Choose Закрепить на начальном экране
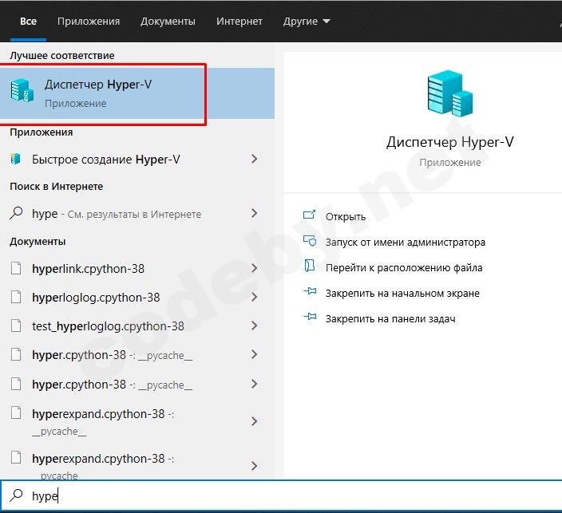Viewport: 562px width, 513px height. point(402,294)
